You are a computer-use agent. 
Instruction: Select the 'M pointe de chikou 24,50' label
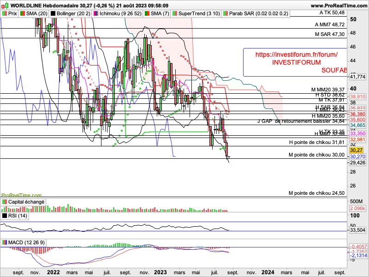click(x=316, y=193)
